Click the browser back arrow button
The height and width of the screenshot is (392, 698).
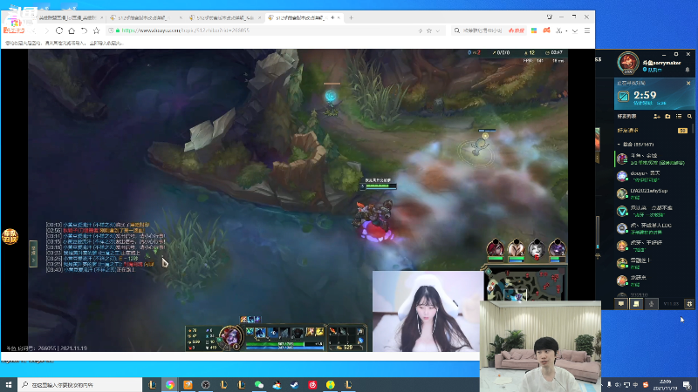[34, 30]
